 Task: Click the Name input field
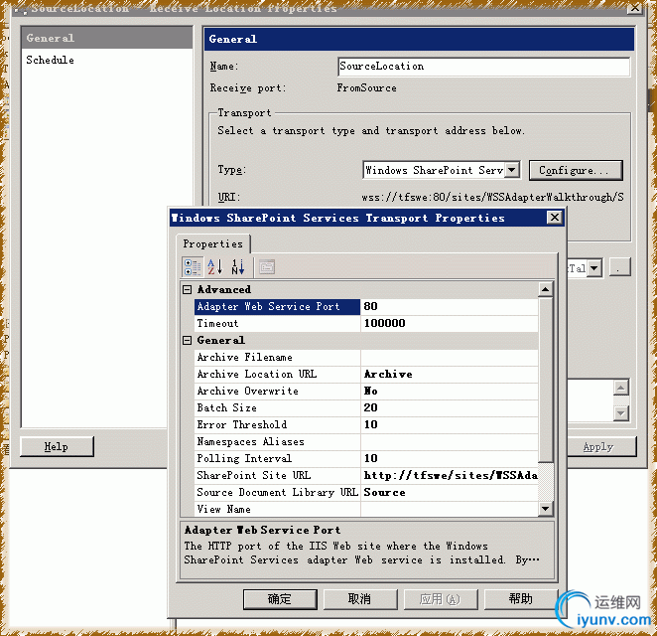point(483,67)
